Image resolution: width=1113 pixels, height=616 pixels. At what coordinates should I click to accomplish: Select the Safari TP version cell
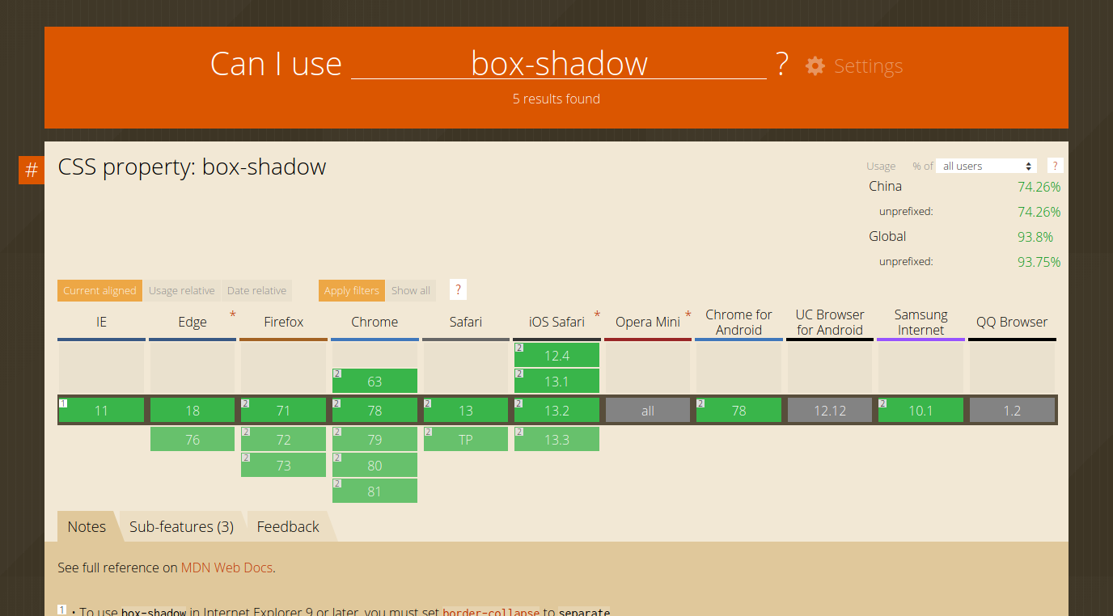(x=466, y=439)
